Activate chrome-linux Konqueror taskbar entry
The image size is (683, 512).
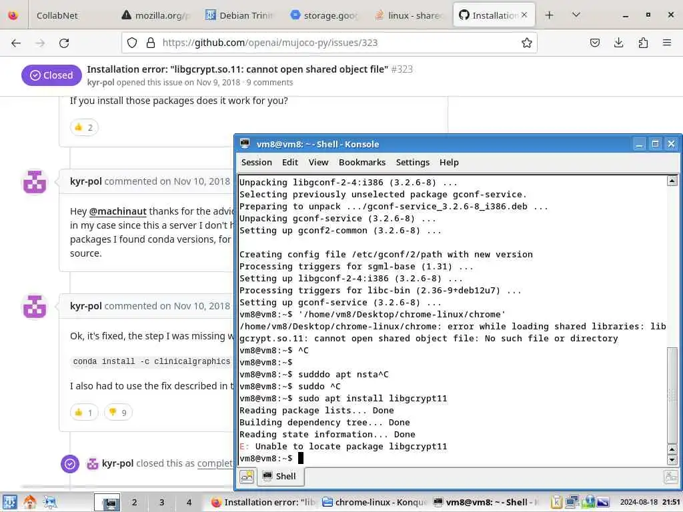tap(374, 503)
